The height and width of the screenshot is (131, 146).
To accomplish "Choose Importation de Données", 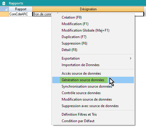I will [x=93, y=65].
